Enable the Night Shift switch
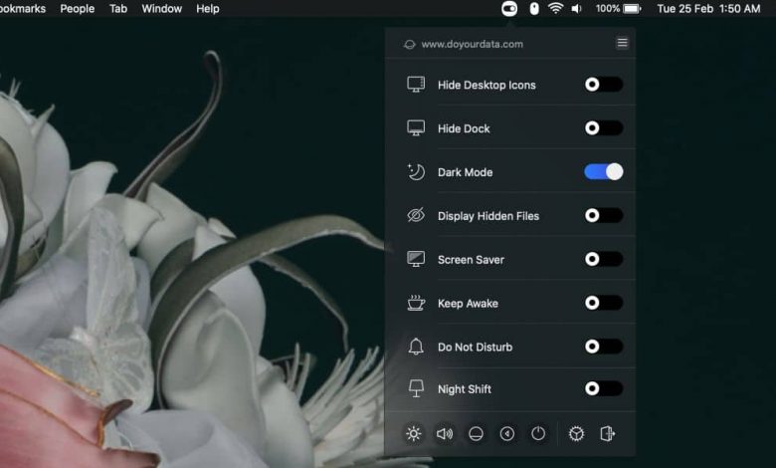 tap(603, 388)
